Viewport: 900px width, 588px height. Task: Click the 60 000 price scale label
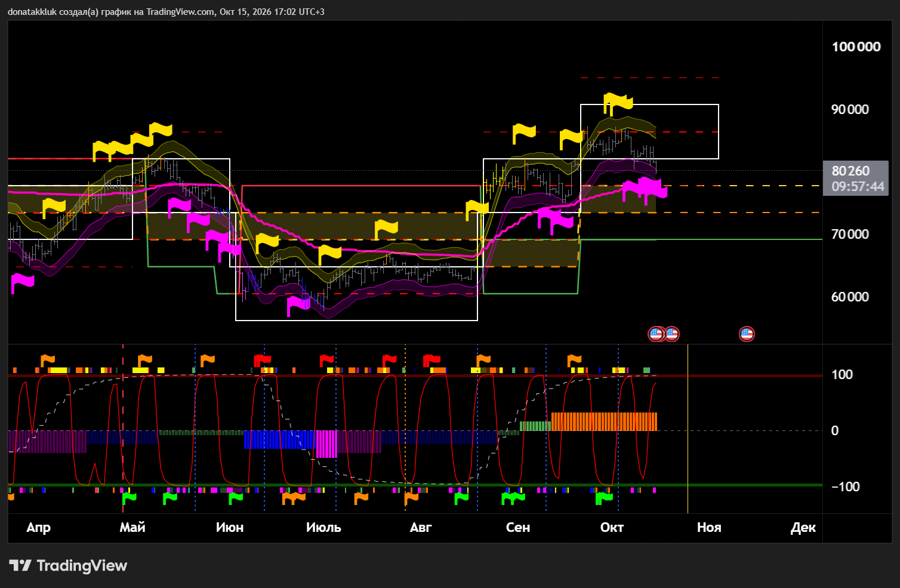[x=850, y=297]
